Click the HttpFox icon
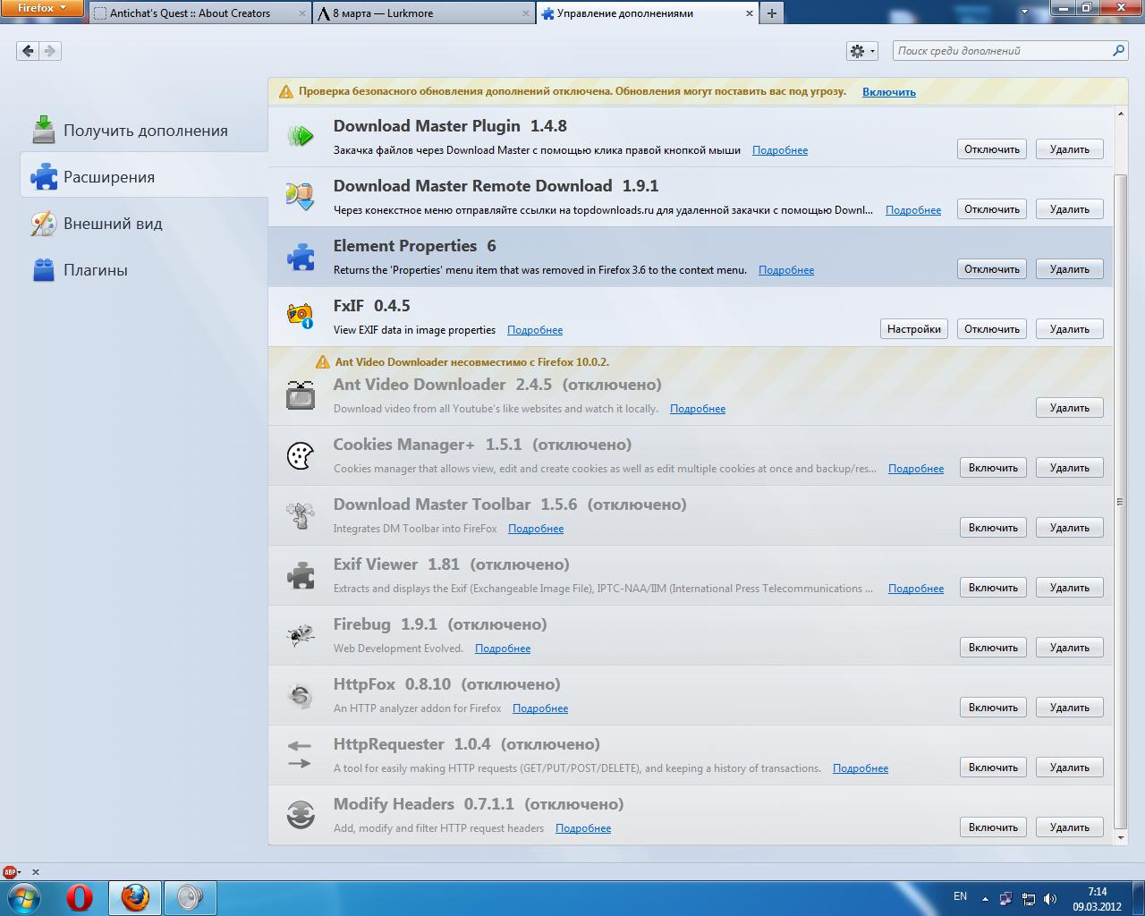The height and width of the screenshot is (916, 1145). point(301,695)
